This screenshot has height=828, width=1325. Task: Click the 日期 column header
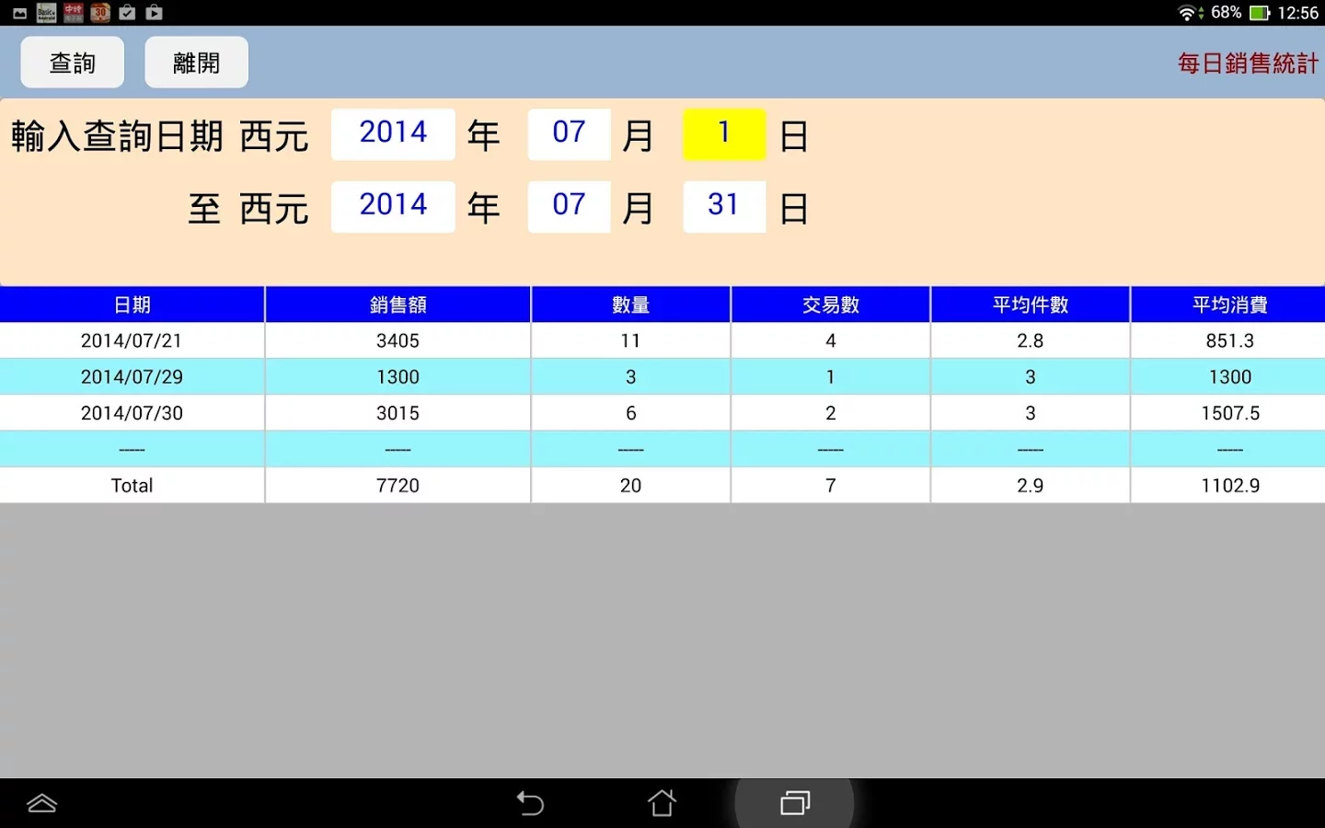click(x=132, y=305)
